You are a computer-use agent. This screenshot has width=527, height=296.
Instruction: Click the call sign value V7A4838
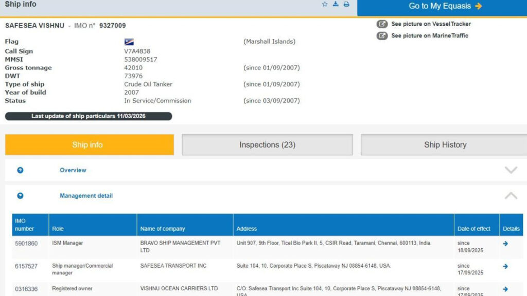pyautogui.click(x=137, y=51)
